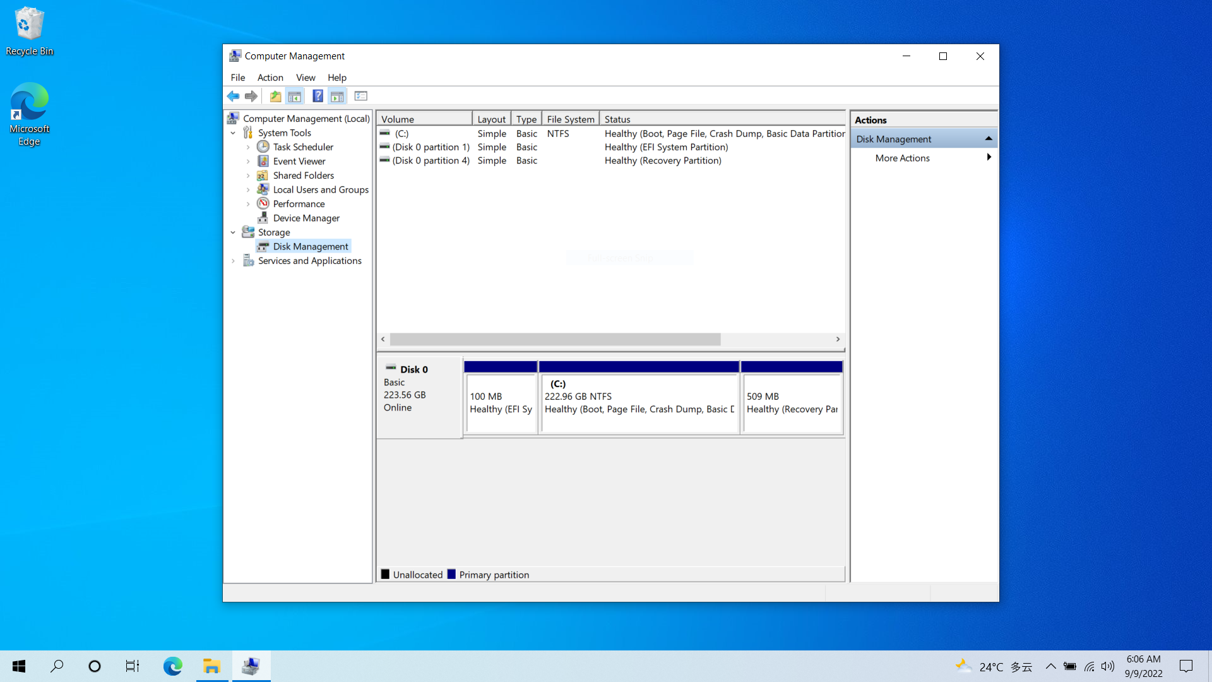
Task: Open File Explorer from the taskbar
Action: tap(211, 666)
